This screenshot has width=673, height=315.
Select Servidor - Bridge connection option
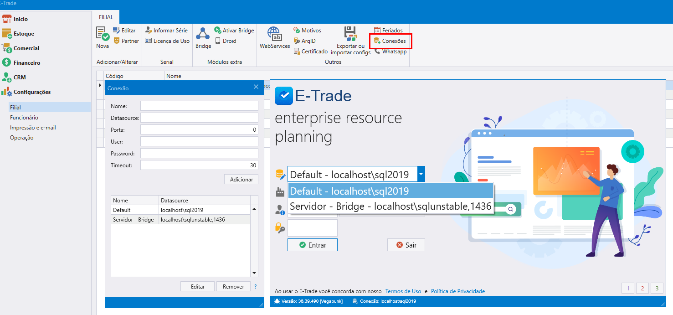pyautogui.click(x=390, y=207)
